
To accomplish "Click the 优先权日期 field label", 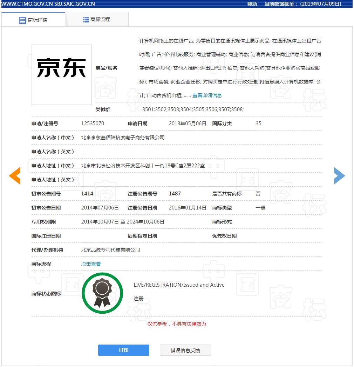I will click(x=224, y=236).
